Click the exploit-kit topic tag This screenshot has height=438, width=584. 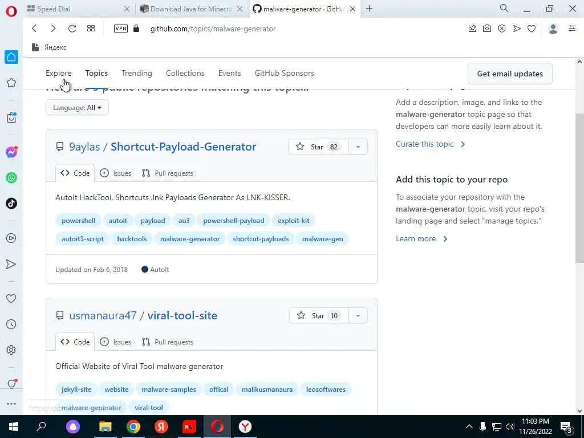click(x=294, y=221)
